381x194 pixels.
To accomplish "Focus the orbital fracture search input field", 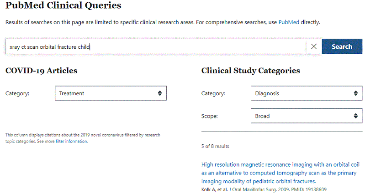I will point(155,46).
